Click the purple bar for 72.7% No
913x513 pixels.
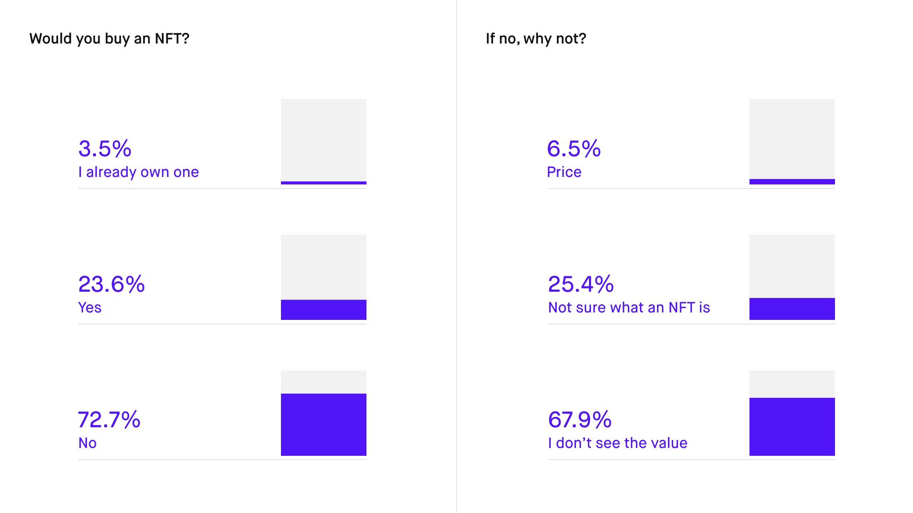pos(324,424)
